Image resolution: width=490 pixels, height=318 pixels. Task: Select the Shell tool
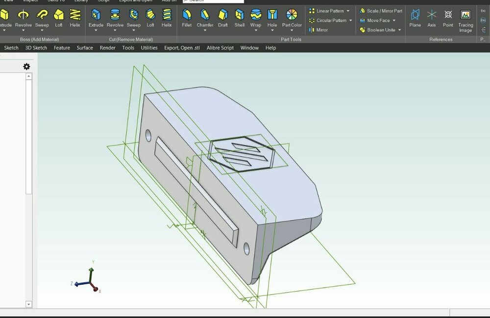pyautogui.click(x=240, y=18)
